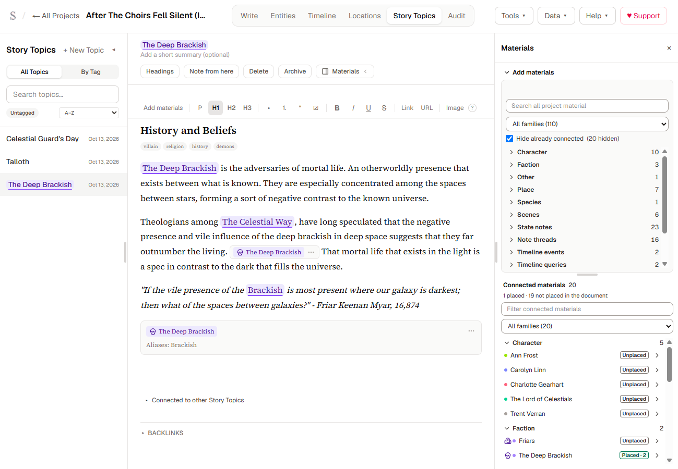678x469 pixels.
Task: Insert bullet list from toolbar
Action: point(269,108)
